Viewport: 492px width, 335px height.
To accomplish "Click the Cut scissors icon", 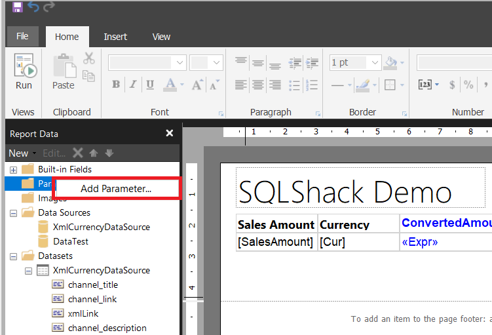I will tap(89, 58).
